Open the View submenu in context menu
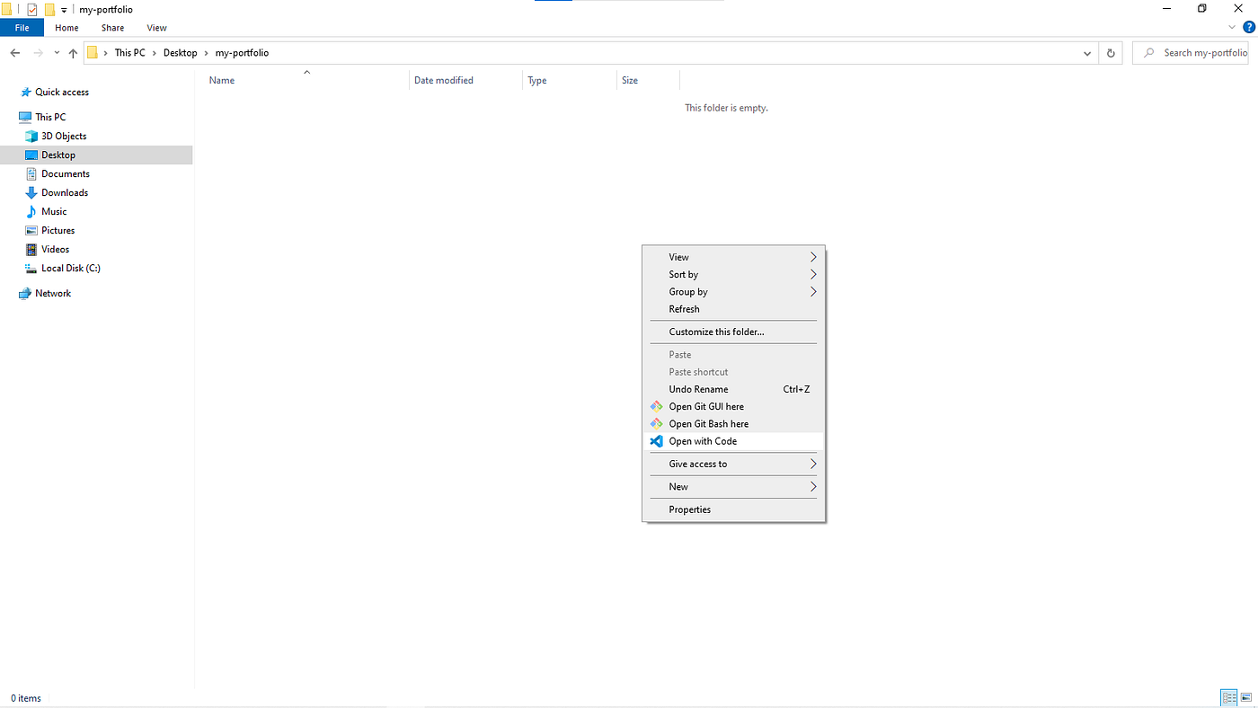Screen dimensions: 1258x708 [x=733, y=257]
